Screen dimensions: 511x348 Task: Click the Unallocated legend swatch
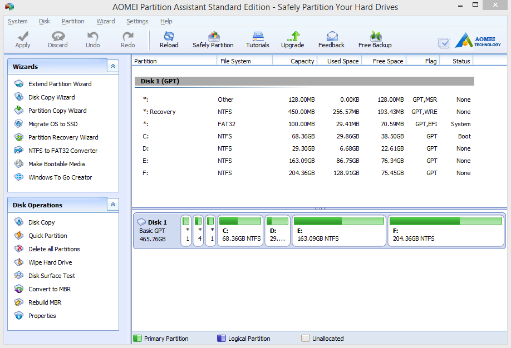(x=306, y=338)
